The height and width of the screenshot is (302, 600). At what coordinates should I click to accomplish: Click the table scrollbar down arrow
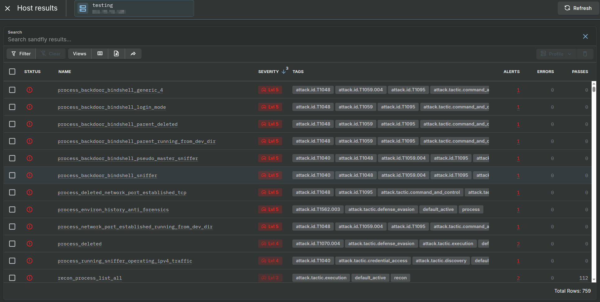594,280
